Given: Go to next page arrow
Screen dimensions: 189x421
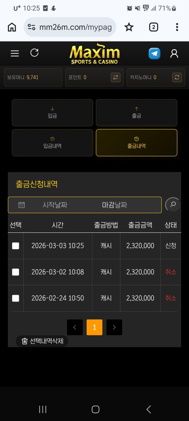Looking at the screenshot, I should [114, 327].
